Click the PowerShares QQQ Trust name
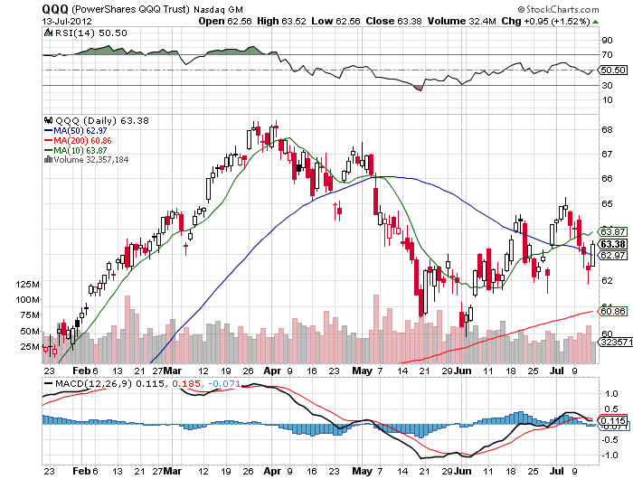Image resolution: width=633 pixels, height=479 pixels. 131,9
